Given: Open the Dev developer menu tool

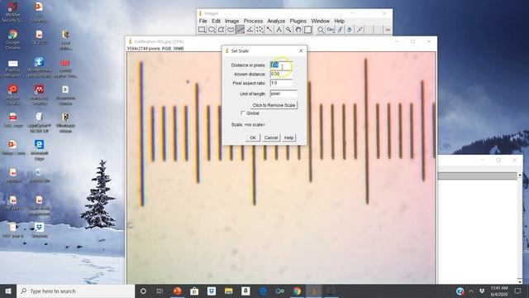Looking at the screenshot, I should (331, 30).
